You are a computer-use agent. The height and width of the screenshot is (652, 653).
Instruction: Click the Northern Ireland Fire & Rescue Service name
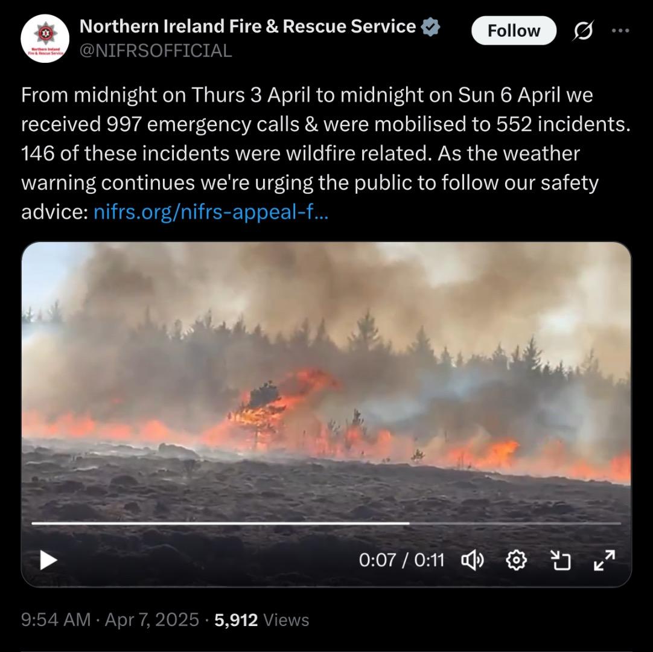(x=247, y=26)
